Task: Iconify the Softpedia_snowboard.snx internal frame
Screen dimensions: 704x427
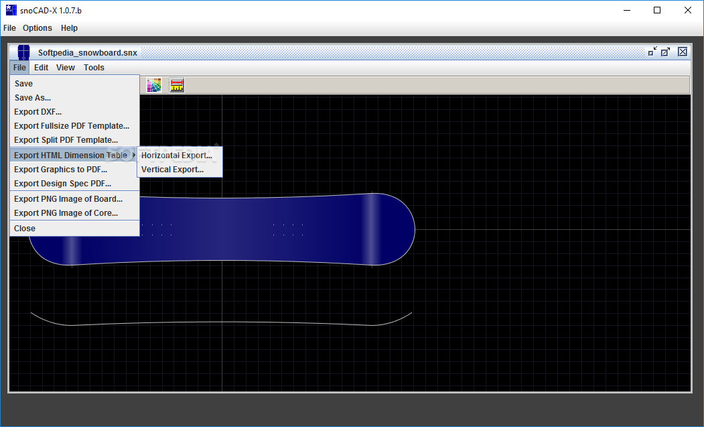Action: coord(652,52)
